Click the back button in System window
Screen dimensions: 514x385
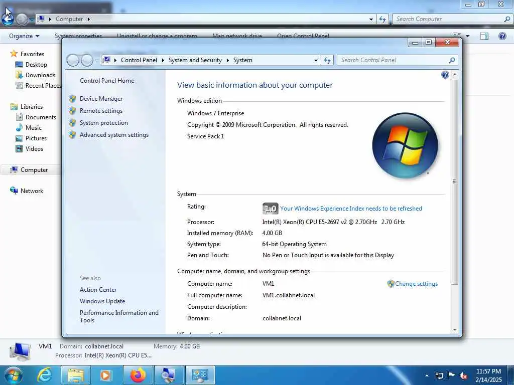tap(73, 60)
